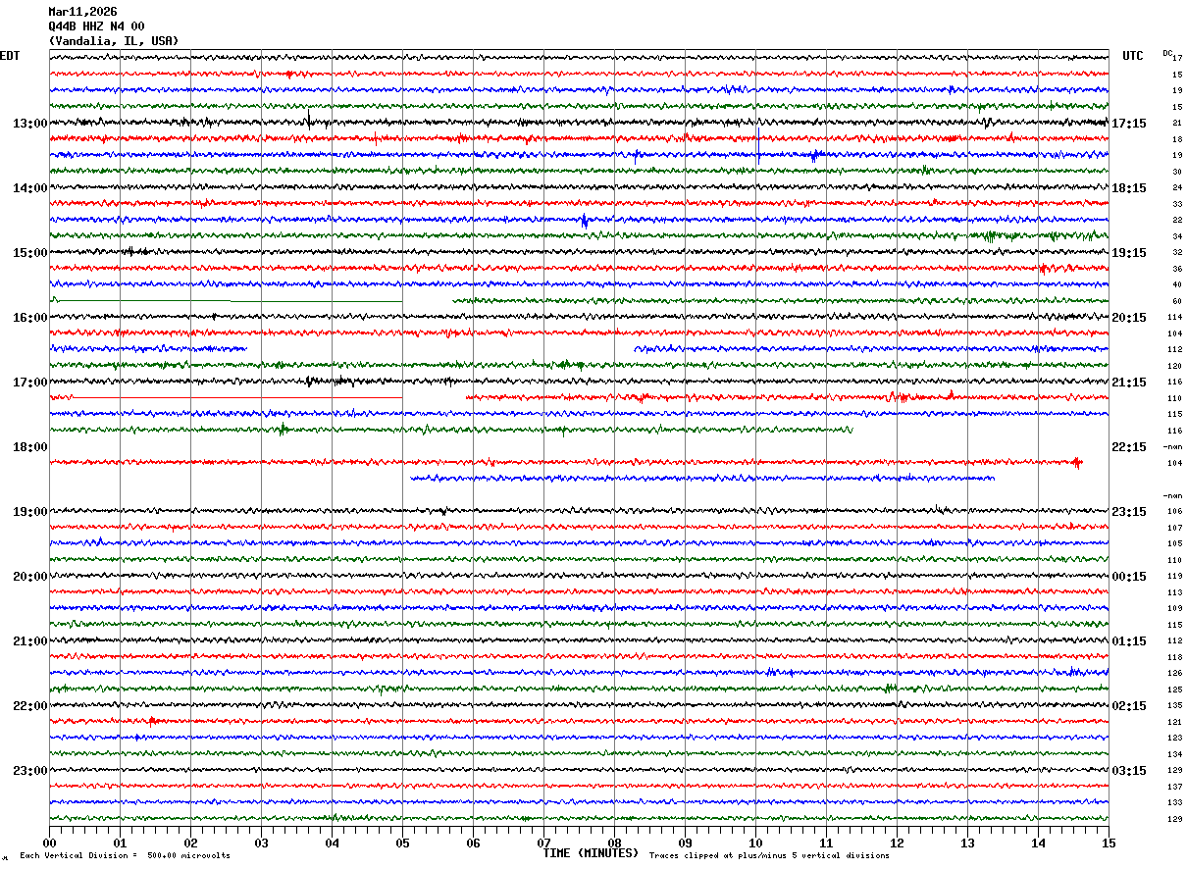This screenshot has width=1187, height=869.
Task: Click the Mar11,2026 date header
Action: [x=82, y=12]
